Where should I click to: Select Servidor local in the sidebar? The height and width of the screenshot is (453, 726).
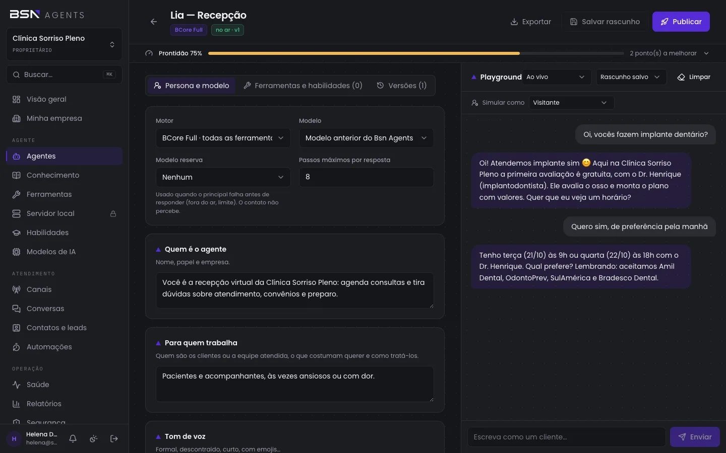click(x=64, y=213)
